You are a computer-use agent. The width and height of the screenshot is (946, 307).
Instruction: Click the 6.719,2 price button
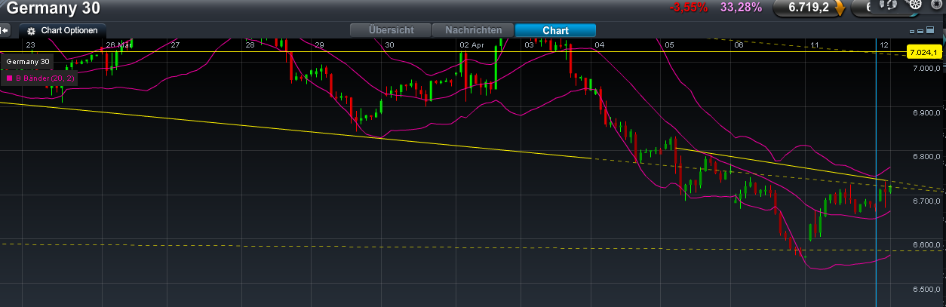(x=808, y=8)
